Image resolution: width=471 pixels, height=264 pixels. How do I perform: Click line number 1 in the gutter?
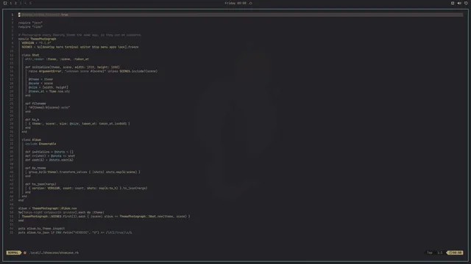tap(13, 15)
